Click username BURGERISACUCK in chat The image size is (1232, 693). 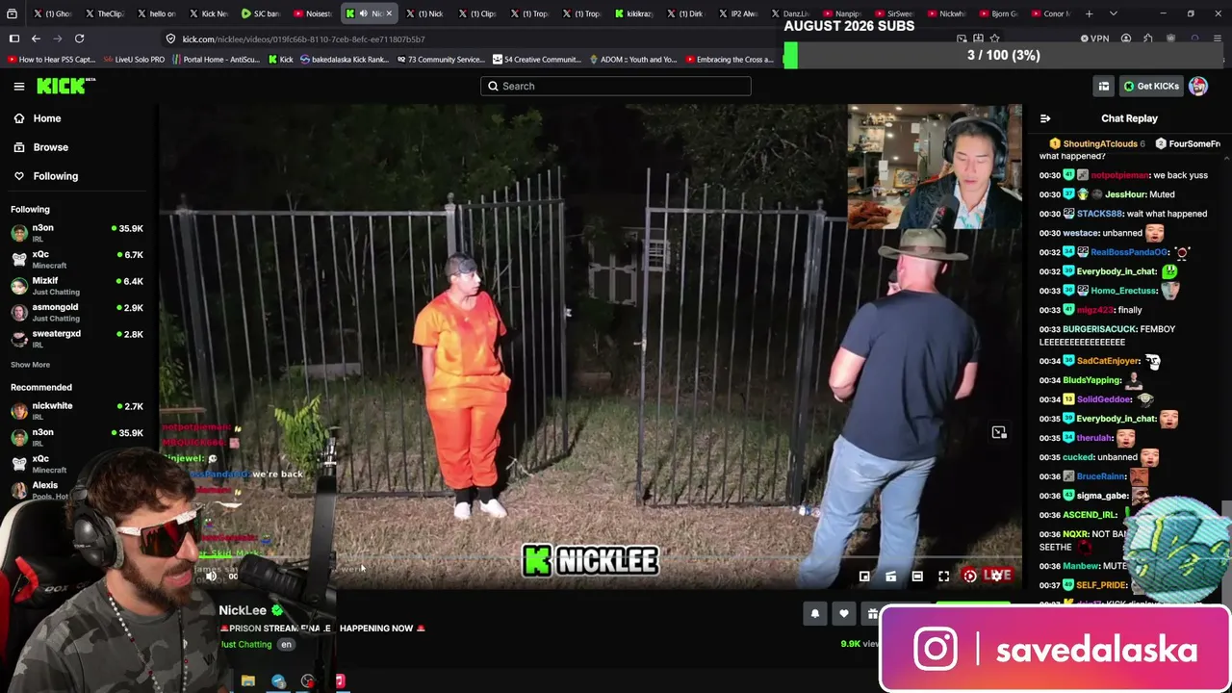(1099, 329)
